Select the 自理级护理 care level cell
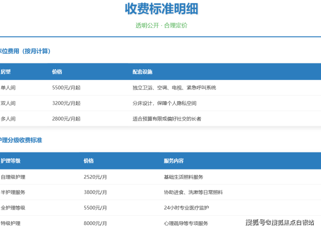This screenshot has height=229, width=321. 13,177
